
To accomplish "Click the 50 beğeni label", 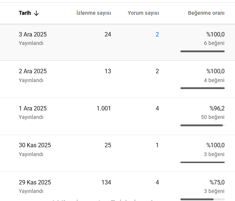I will click(x=213, y=117).
